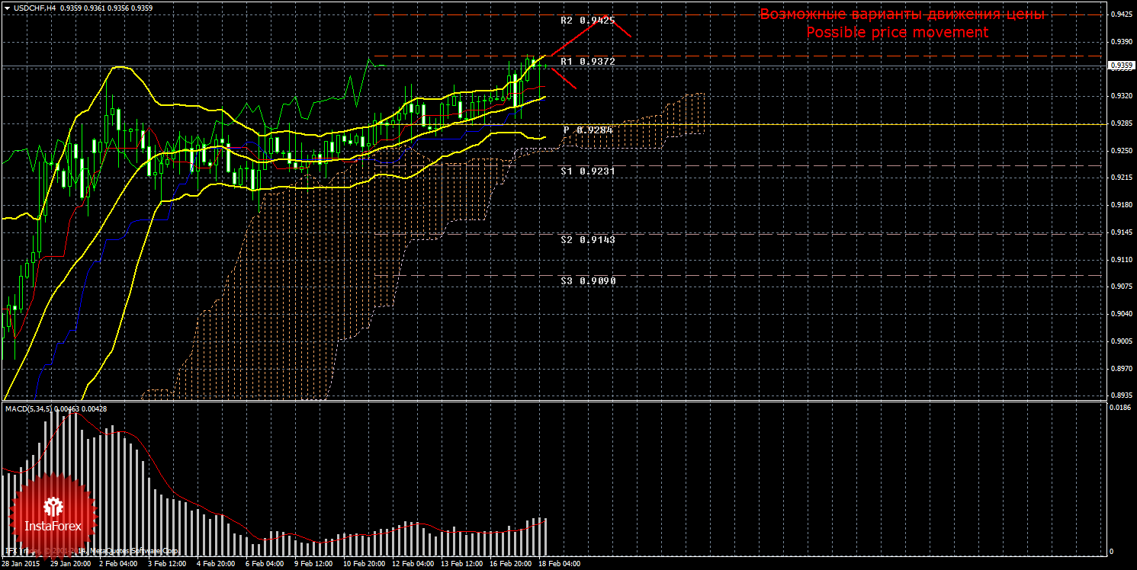Select the S3 0.9090 support label
The image size is (1137, 570).
coord(588,281)
